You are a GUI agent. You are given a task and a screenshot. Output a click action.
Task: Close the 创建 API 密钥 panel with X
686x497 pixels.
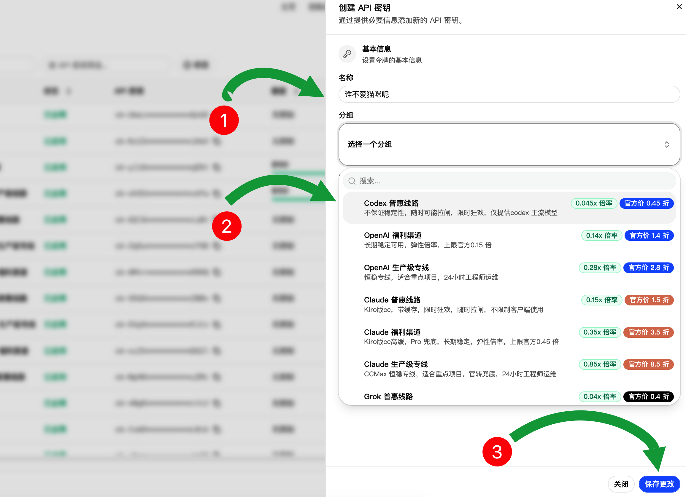[679, 7]
